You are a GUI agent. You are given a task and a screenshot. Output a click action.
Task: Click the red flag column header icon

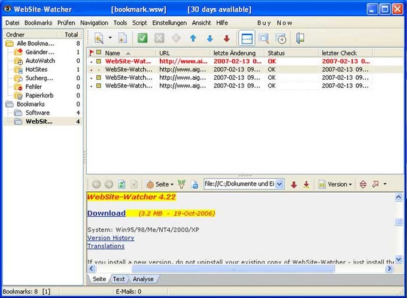(91, 53)
